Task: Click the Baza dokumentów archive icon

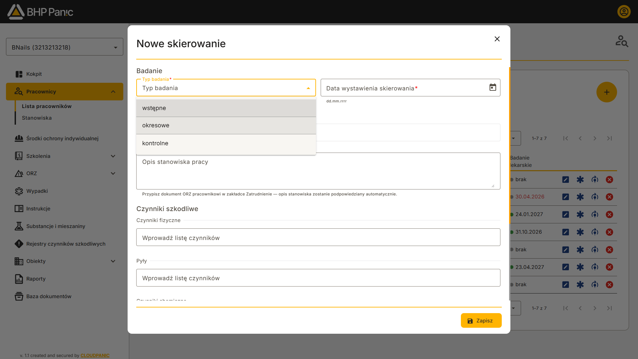Action: (x=19, y=296)
